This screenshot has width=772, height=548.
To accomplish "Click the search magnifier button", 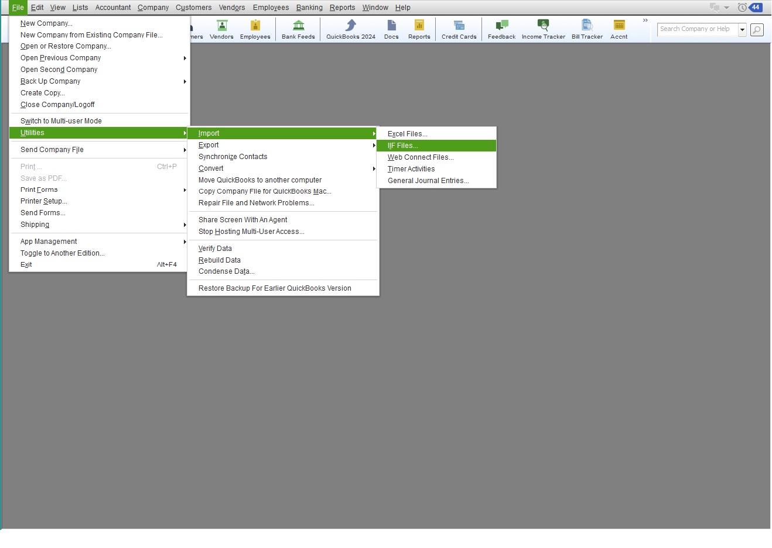I will (757, 30).
